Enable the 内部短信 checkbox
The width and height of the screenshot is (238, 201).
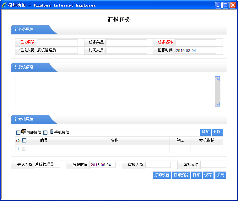(18, 132)
